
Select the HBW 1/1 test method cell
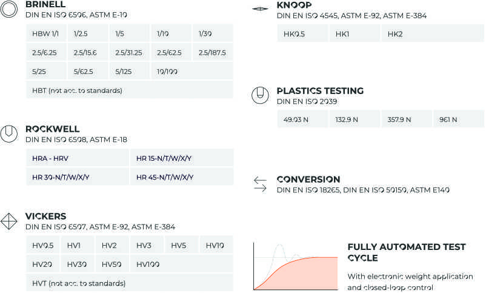tap(46, 33)
